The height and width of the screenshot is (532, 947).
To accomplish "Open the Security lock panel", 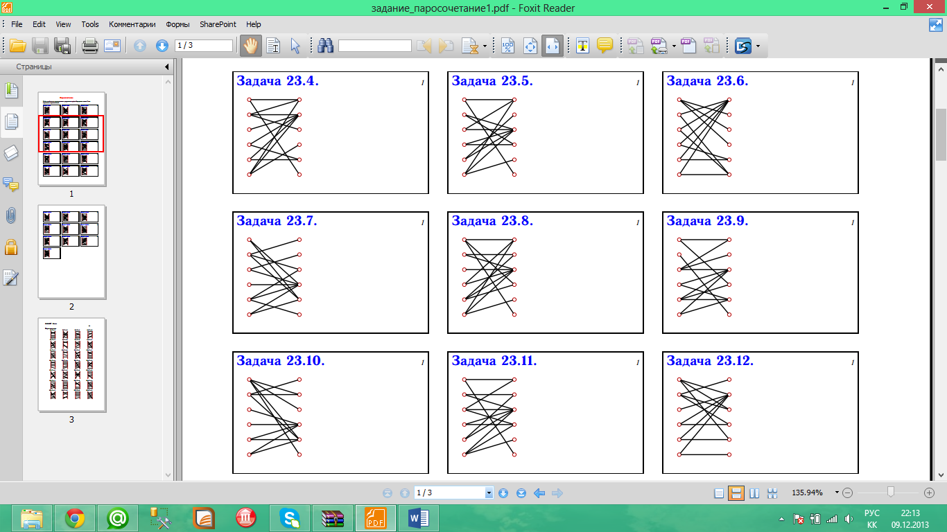I will click(x=10, y=247).
